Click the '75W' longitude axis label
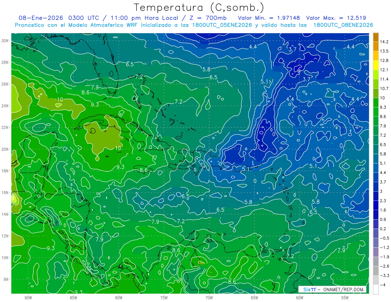391x302 pixels. (x=164, y=298)
